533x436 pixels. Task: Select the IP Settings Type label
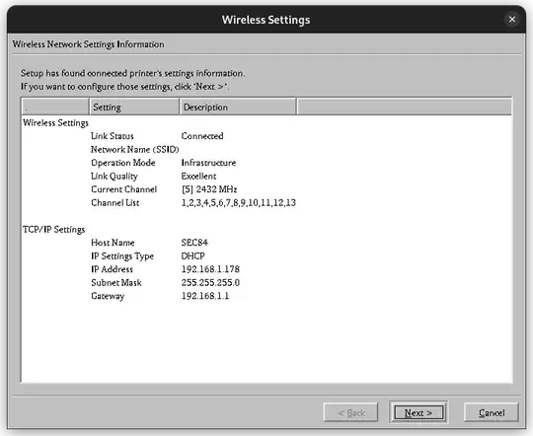tap(122, 255)
